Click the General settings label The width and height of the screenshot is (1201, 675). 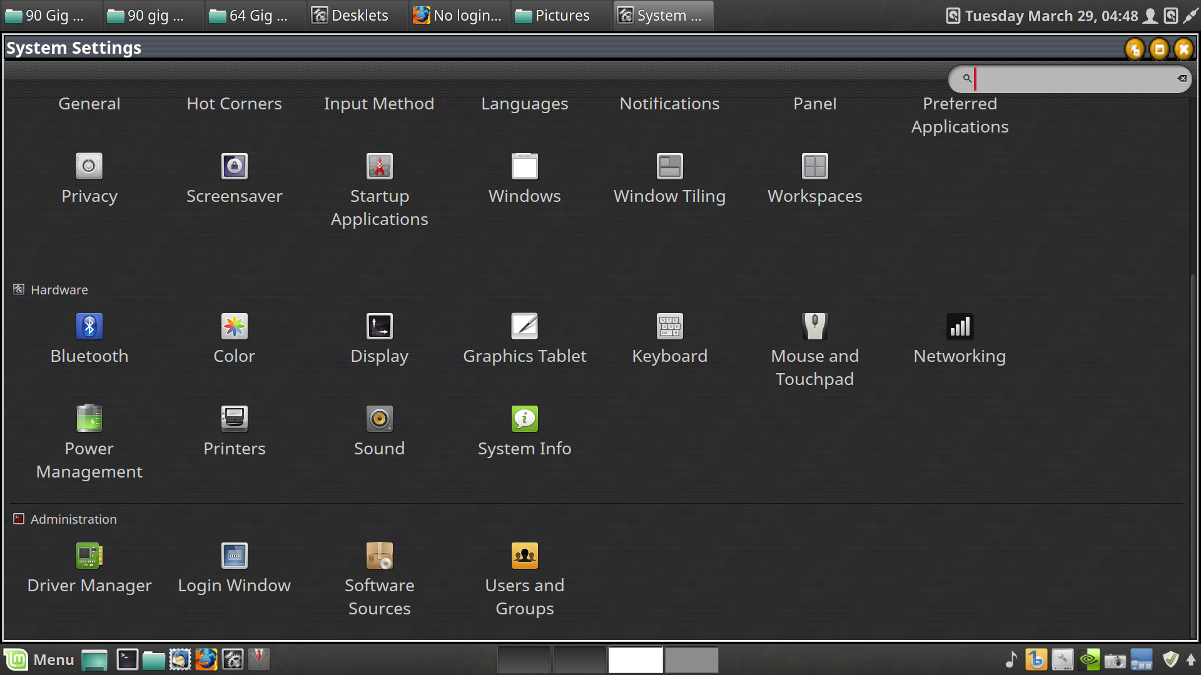click(x=89, y=104)
